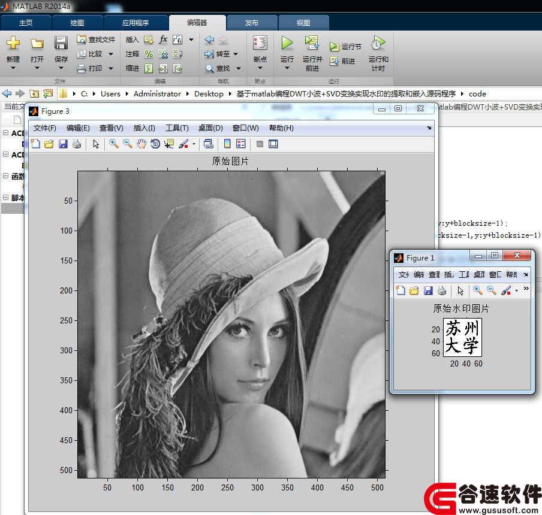
Task: Open the 帮助(H) menu in Figure 3
Action: pyautogui.click(x=281, y=128)
